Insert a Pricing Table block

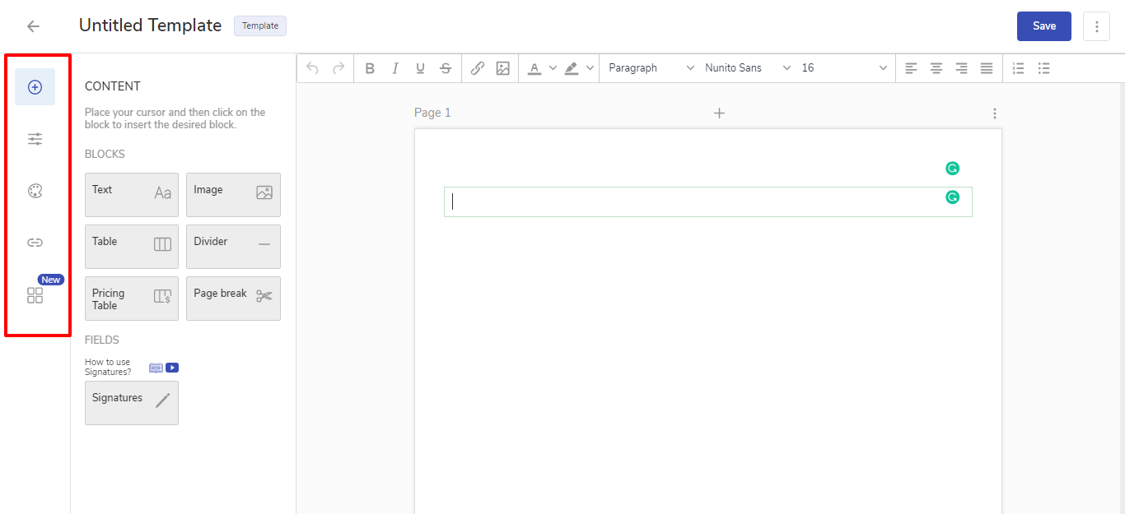(x=132, y=299)
